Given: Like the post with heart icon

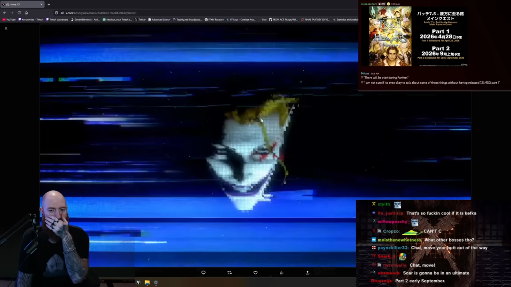Looking at the screenshot, I should [256, 273].
